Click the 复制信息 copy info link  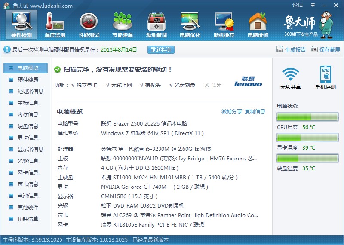pos(255,111)
